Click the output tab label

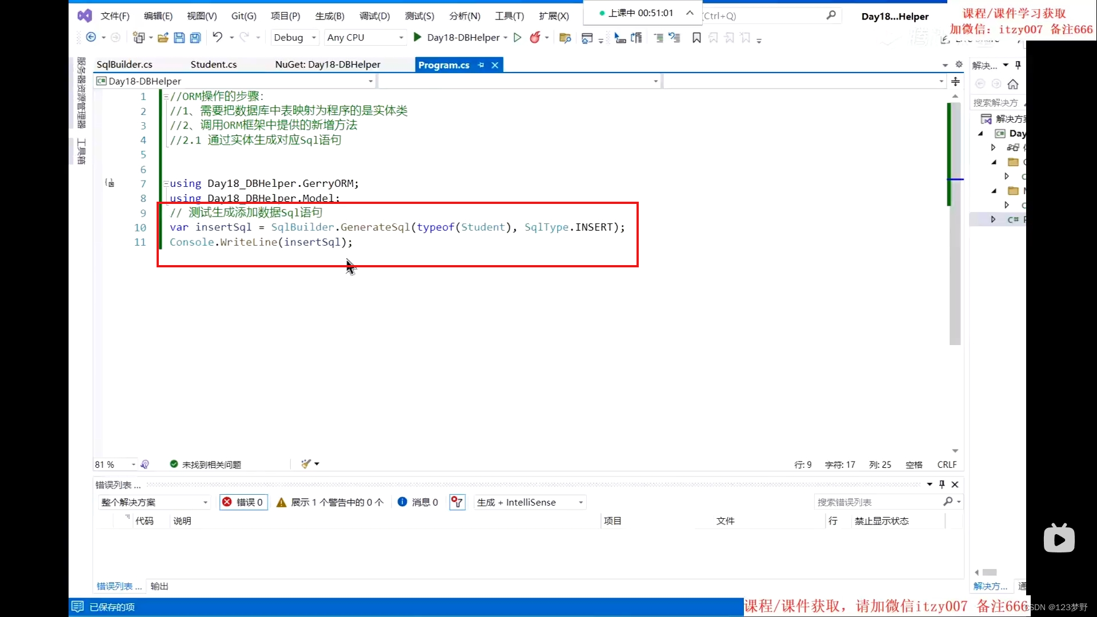point(159,586)
